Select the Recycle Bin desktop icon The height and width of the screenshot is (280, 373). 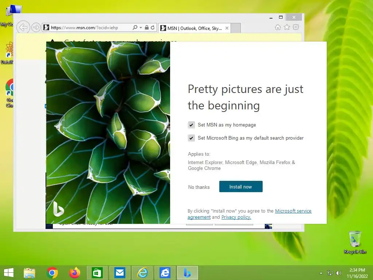click(355, 242)
